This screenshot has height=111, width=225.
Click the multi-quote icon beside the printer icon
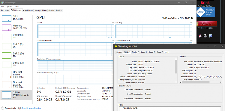211,36
